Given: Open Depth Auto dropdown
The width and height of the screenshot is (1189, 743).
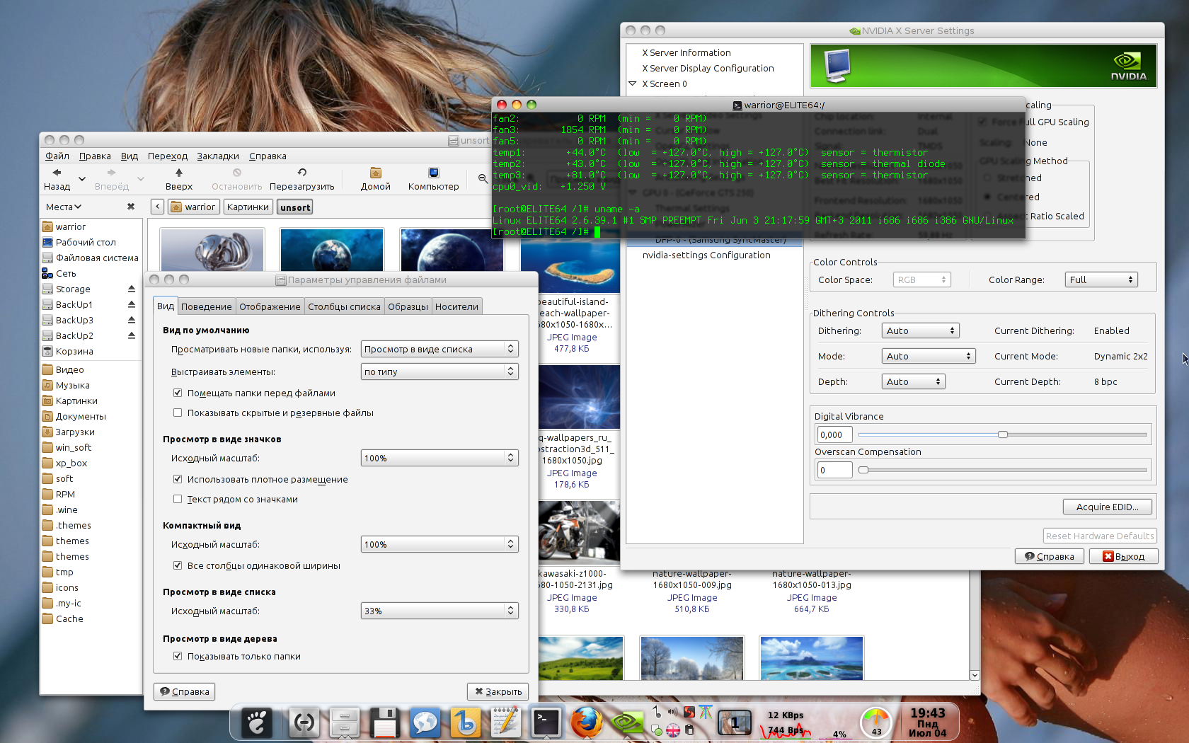Looking at the screenshot, I should click(913, 381).
